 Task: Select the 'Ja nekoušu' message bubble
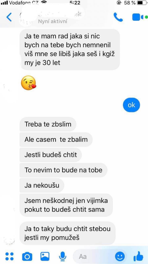tap(42, 185)
